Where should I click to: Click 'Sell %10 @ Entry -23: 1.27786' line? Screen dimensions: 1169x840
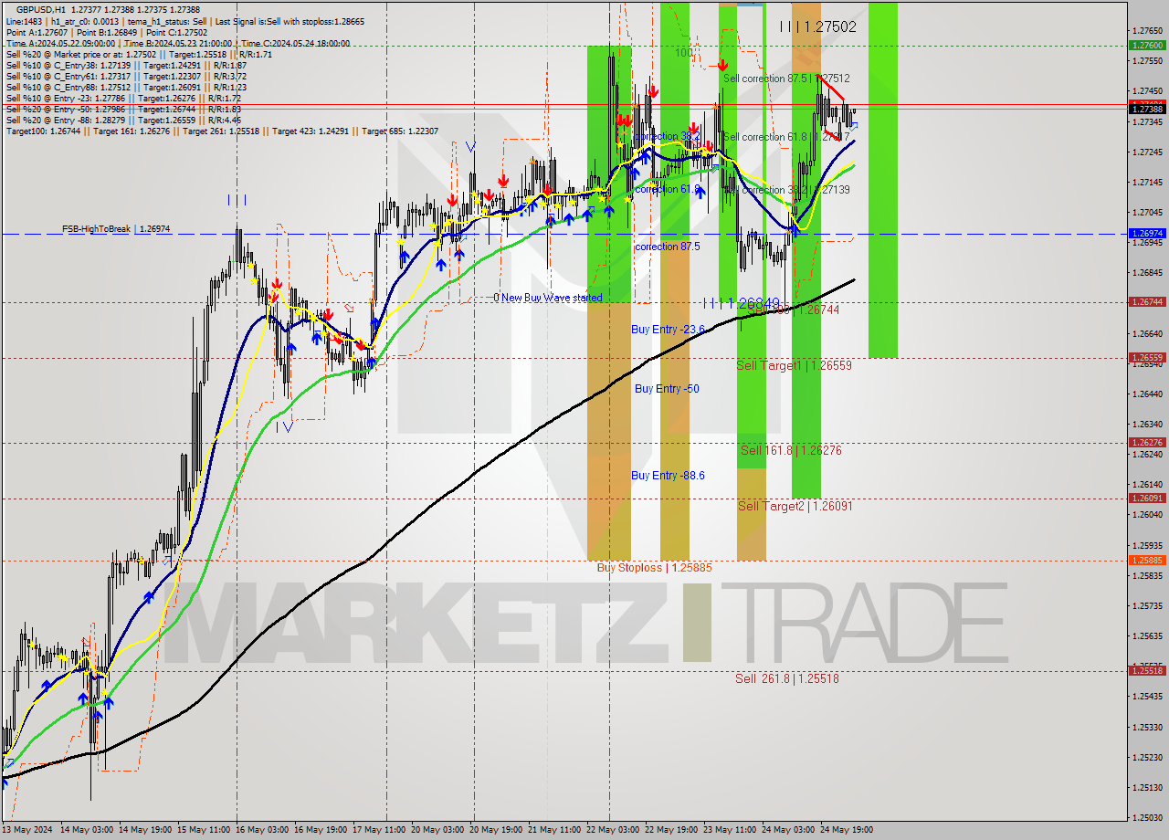pyautogui.click(x=123, y=99)
